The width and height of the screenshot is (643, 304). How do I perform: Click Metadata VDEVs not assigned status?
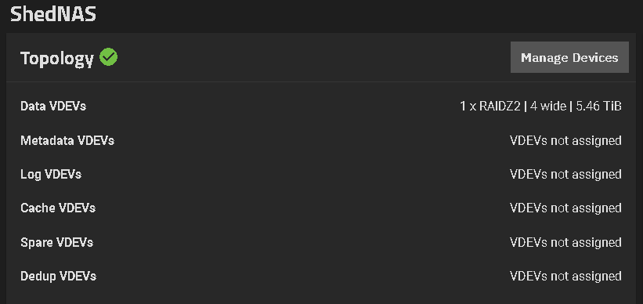[x=565, y=140]
